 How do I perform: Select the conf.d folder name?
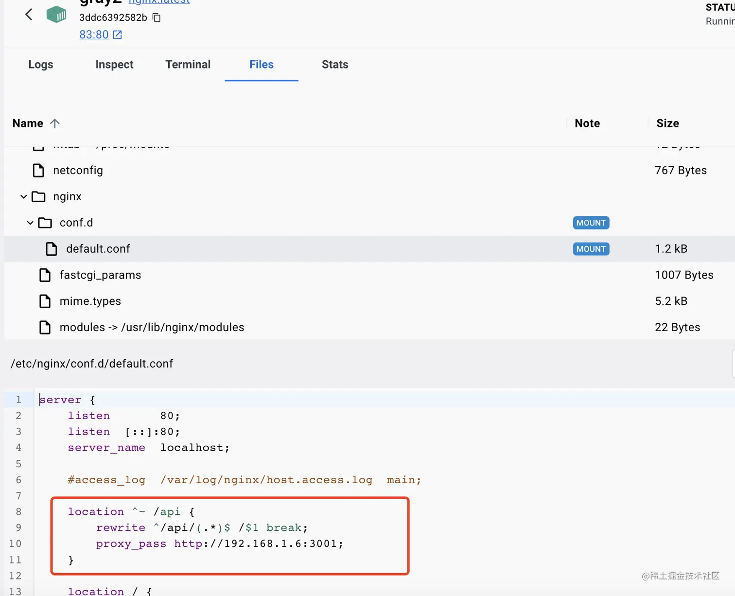[76, 223]
